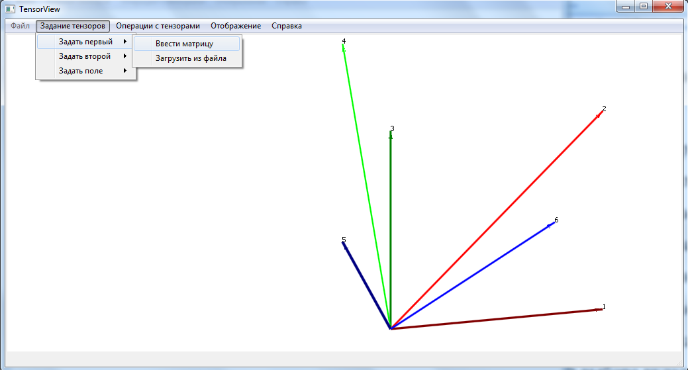The height and width of the screenshot is (370, 688).
Task: Open the Операции с тензорами menu
Action: [x=158, y=26]
